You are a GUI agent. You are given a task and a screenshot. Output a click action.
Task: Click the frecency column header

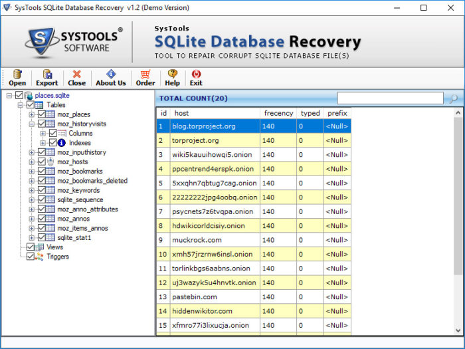(278, 113)
